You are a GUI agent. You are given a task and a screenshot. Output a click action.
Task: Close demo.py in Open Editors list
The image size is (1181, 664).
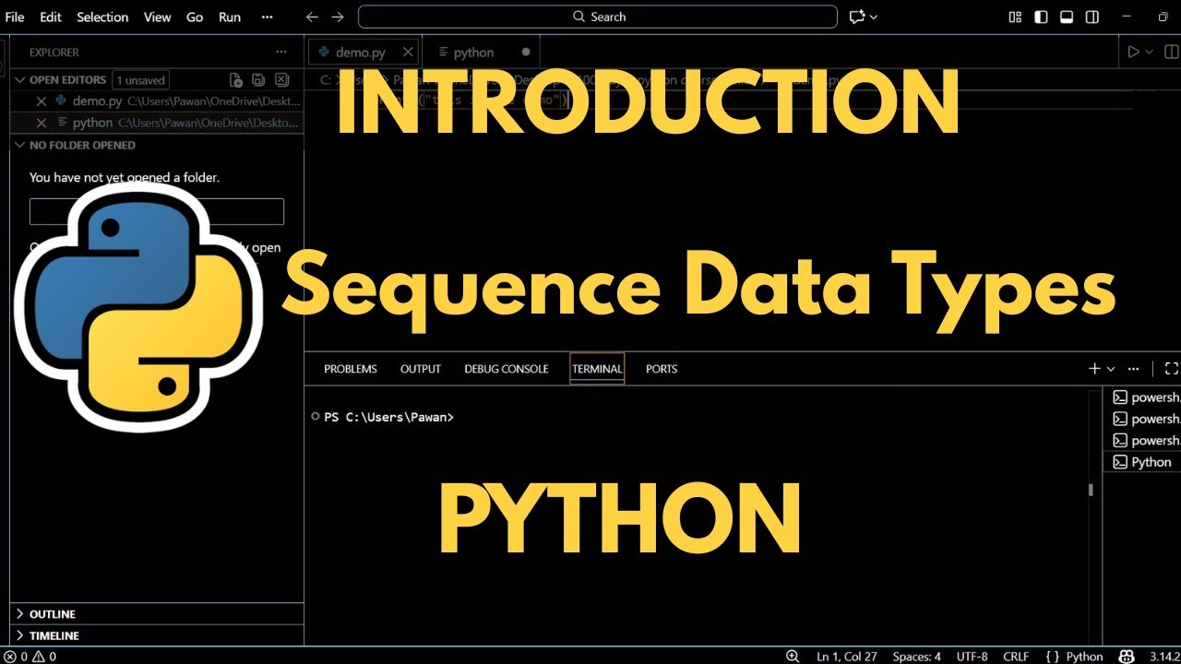[x=41, y=101]
